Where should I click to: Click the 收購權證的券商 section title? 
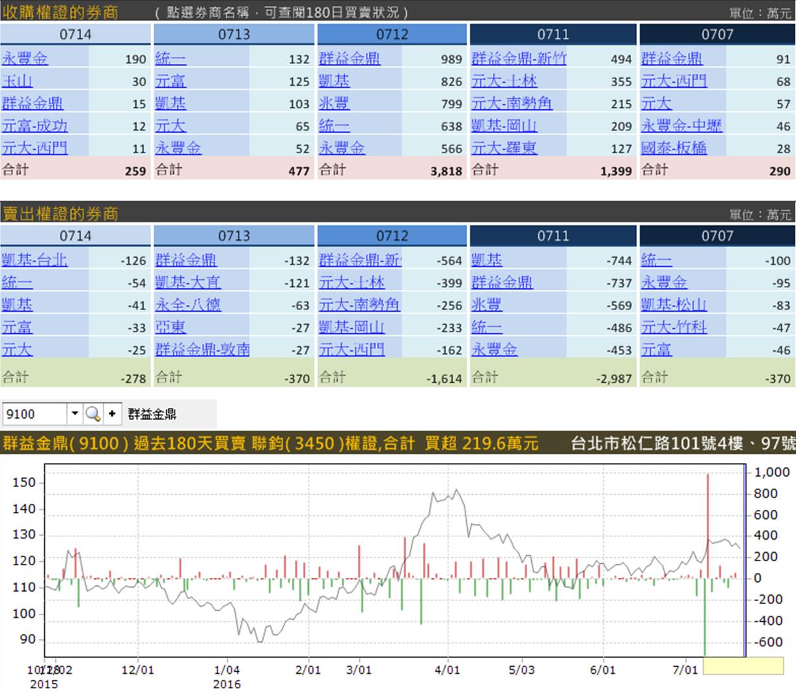tap(60, 12)
